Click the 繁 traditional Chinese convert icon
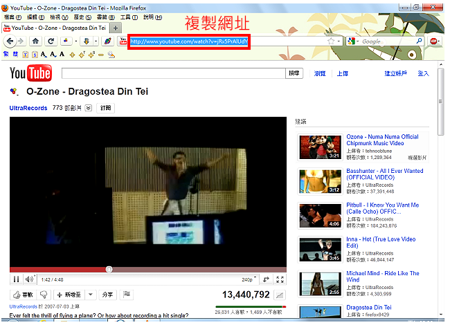Screen dimensions: 450x325 tap(6, 54)
